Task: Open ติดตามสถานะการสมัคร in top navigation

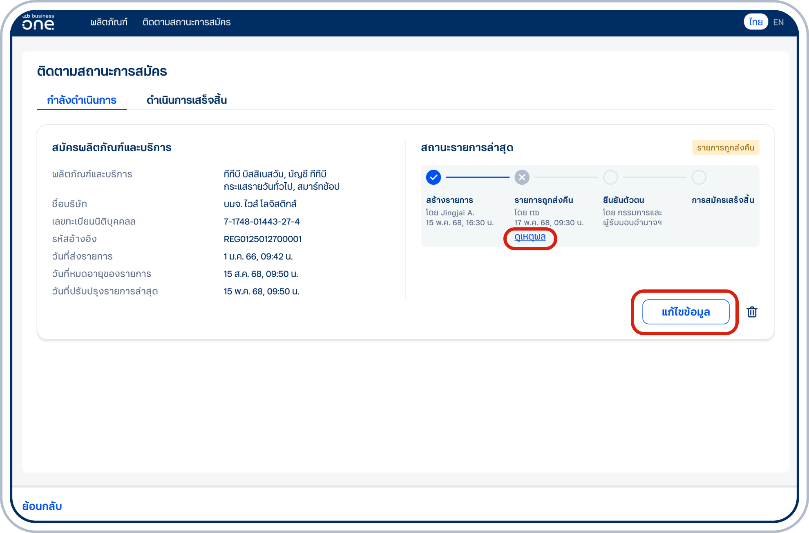Action: click(x=186, y=22)
